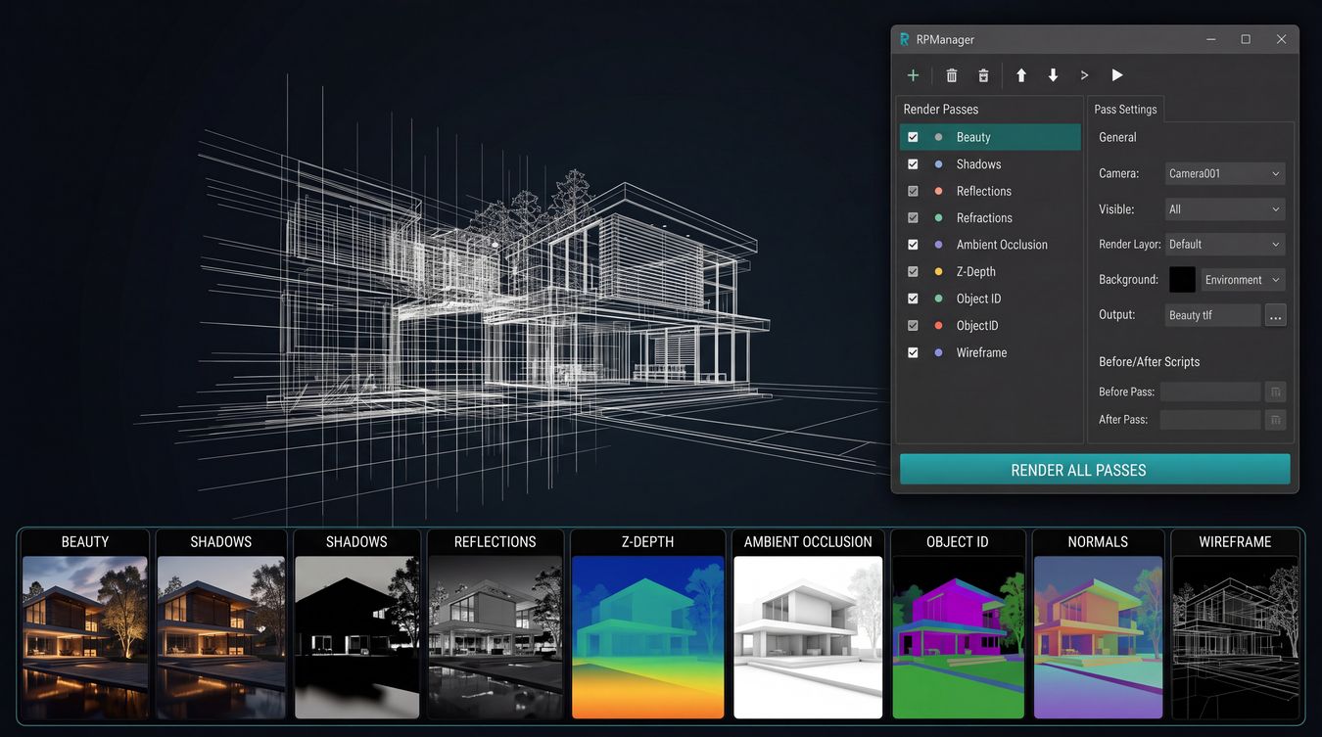
Task: Open the black Background color swatch
Action: pos(1182,279)
